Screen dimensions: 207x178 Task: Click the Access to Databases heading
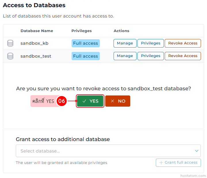[34, 5]
